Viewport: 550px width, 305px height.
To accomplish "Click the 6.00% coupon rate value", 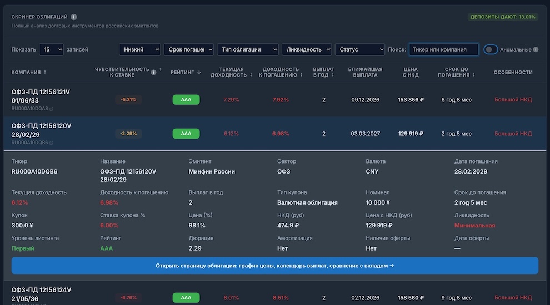I will point(109,226).
